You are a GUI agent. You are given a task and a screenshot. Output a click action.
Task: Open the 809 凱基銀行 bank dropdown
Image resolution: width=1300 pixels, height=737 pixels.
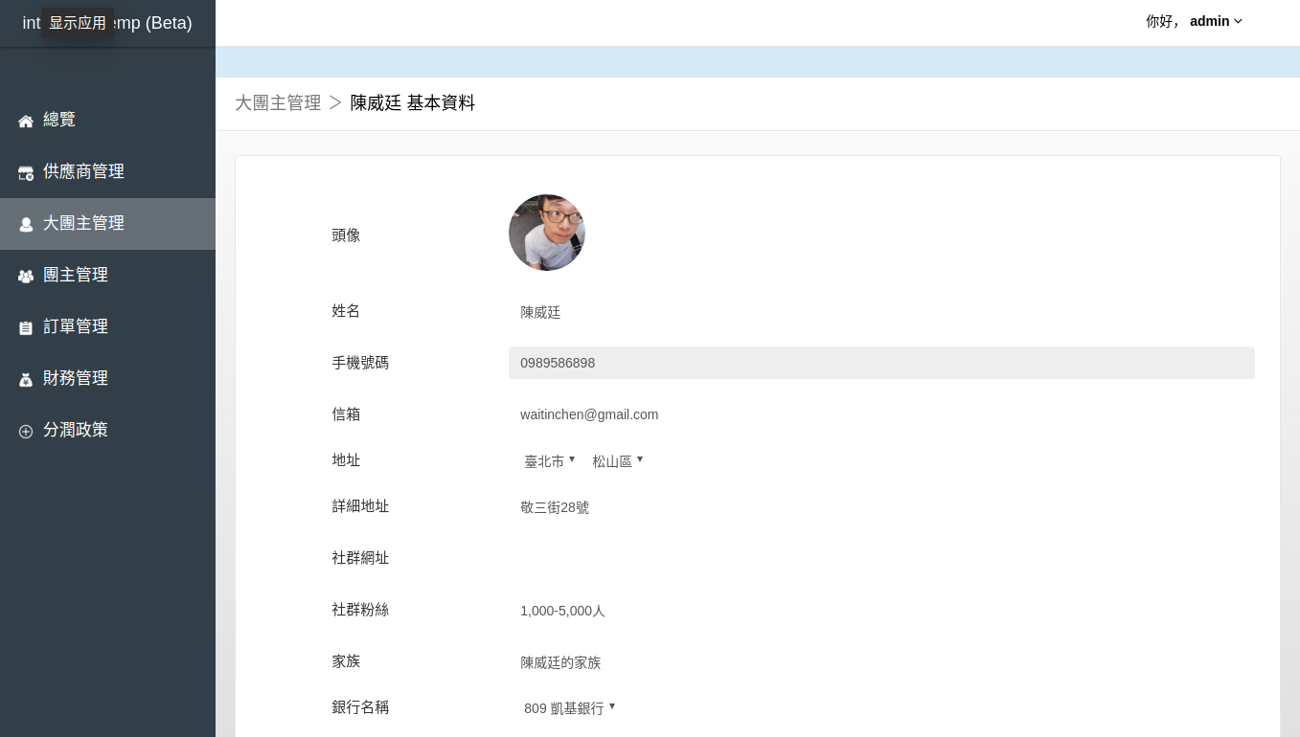[x=569, y=708]
